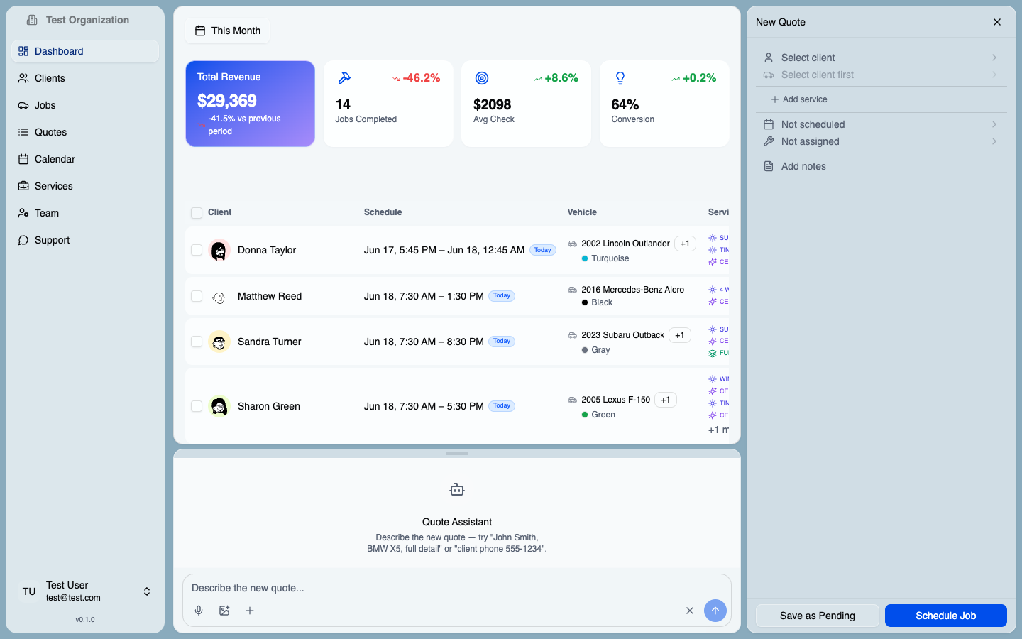Open Calendar in the sidebar
The width and height of the screenshot is (1022, 639).
pyautogui.click(x=85, y=159)
